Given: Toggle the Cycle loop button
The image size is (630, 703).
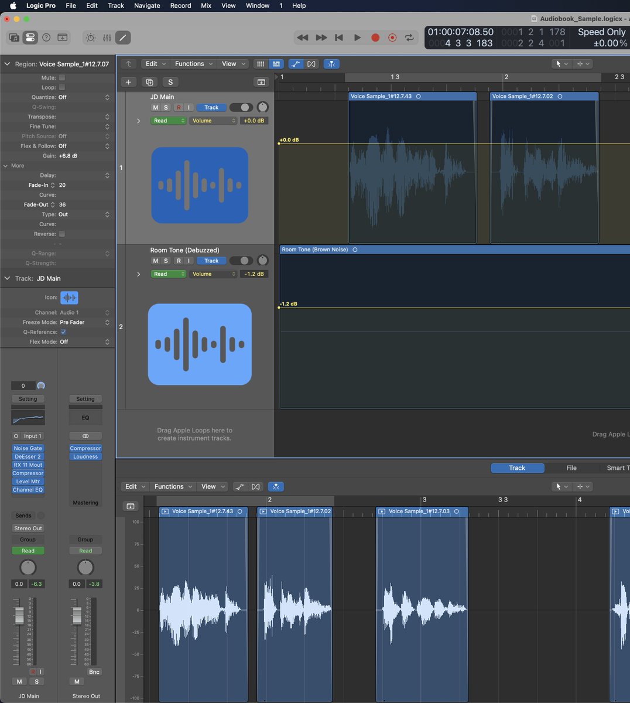Looking at the screenshot, I should tap(409, 37).
